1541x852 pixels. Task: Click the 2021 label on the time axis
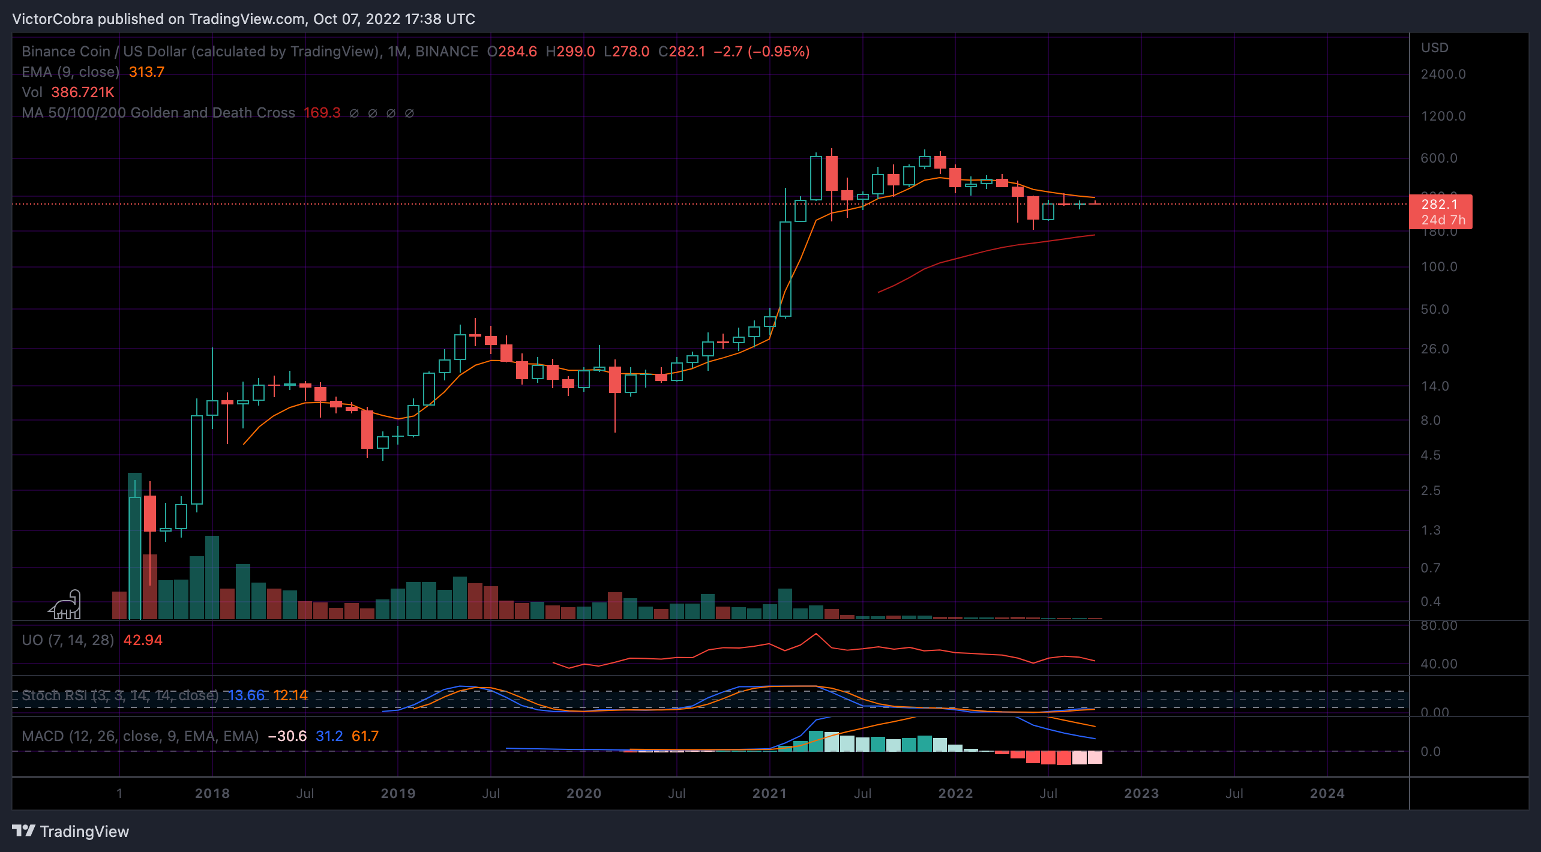770,793
